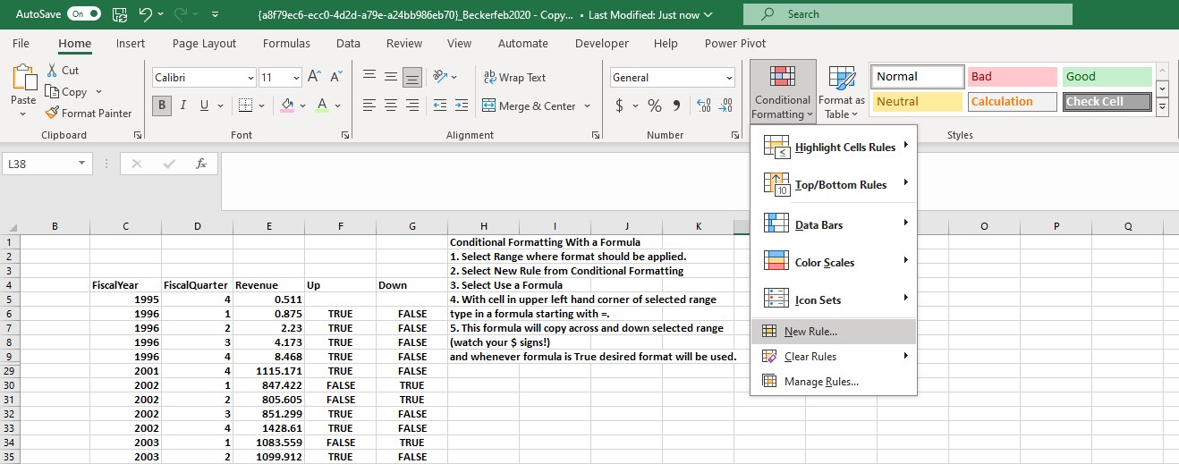Apply the Good cell style

point(1106,77)
